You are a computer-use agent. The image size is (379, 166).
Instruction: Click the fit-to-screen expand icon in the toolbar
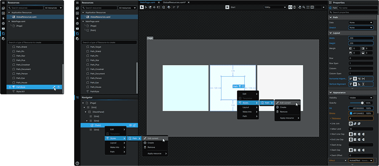pos(308,7)
